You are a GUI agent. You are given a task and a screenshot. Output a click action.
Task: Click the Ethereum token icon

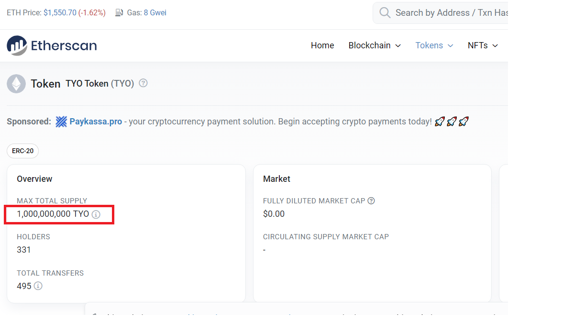tap(16, 84)
